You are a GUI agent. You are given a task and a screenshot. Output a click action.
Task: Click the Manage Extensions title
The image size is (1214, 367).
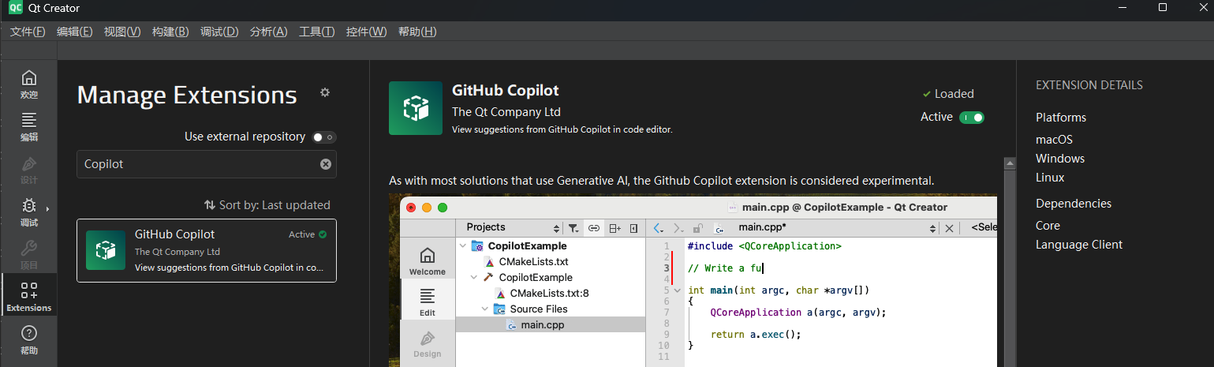click(187, 95)
